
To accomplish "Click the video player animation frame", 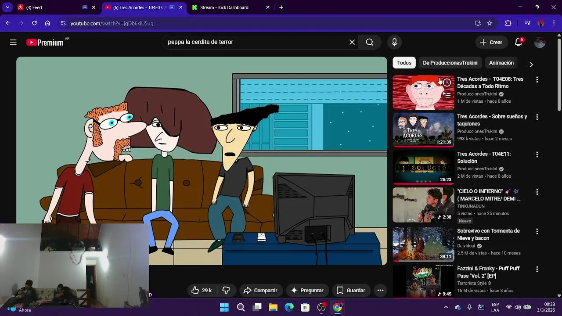I will coord(202,161).
